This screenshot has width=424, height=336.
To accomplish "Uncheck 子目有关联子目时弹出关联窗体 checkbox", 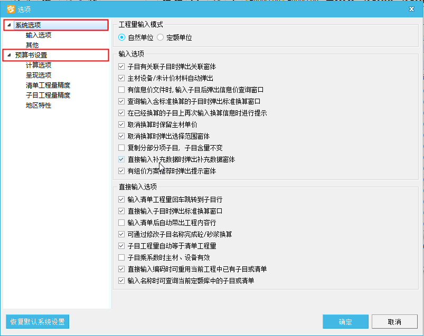I will coord(122,67).
